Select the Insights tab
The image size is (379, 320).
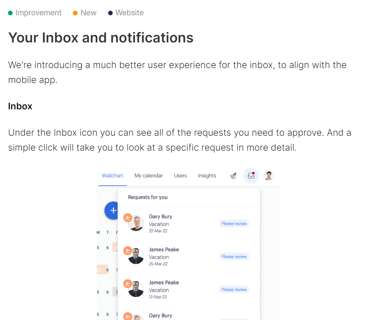(x=207, y=175)
